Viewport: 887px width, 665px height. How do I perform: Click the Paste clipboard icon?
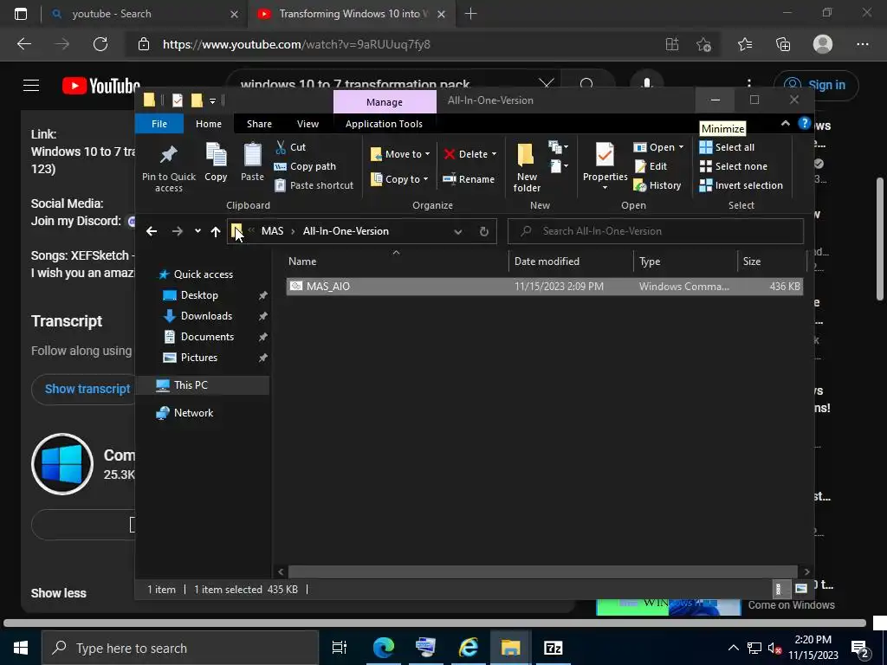(252, 154)
